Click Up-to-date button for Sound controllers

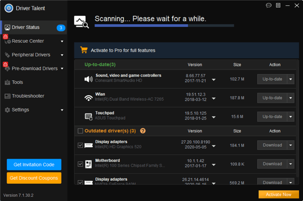[272, 79]
